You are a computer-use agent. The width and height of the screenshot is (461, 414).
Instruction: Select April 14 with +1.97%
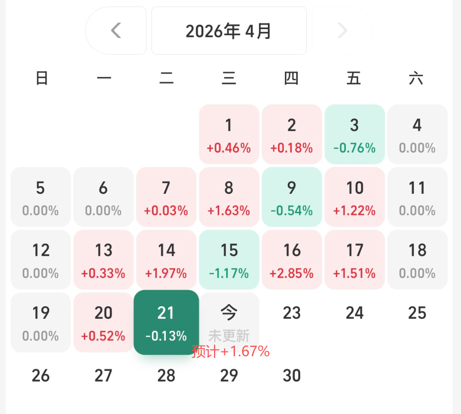click(x=166, y=260)
